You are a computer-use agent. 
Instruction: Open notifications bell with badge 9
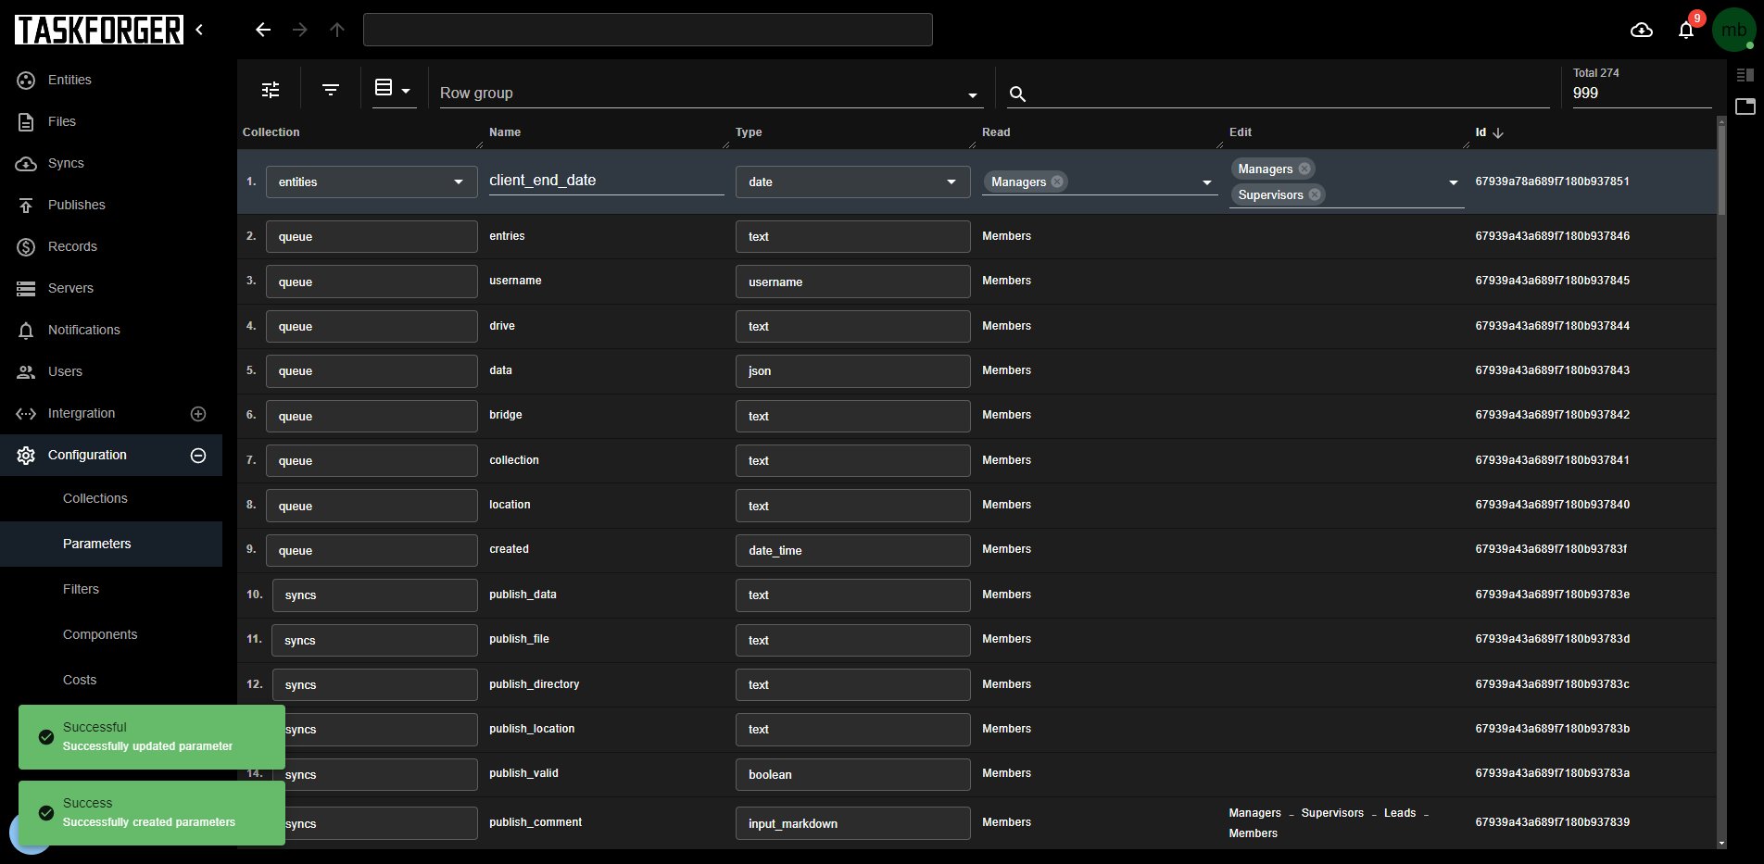tap(1686, 30)
